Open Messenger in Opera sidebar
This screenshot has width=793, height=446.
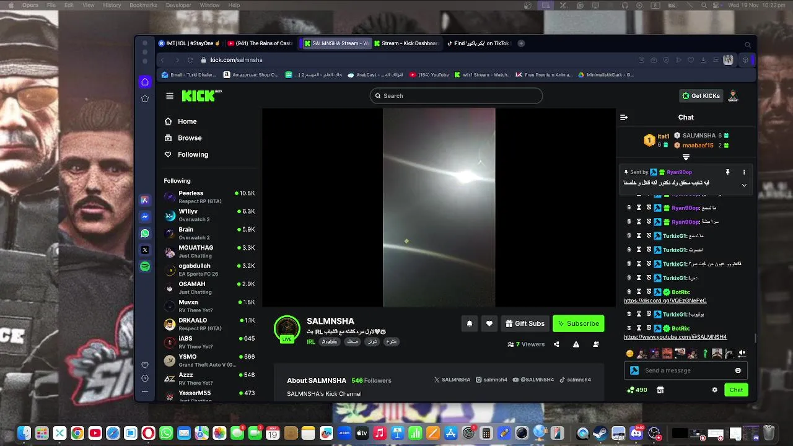pos(145,217)
